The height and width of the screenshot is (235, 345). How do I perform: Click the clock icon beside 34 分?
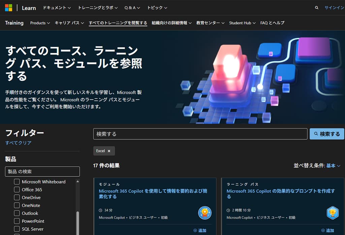[x=100, y=210]
